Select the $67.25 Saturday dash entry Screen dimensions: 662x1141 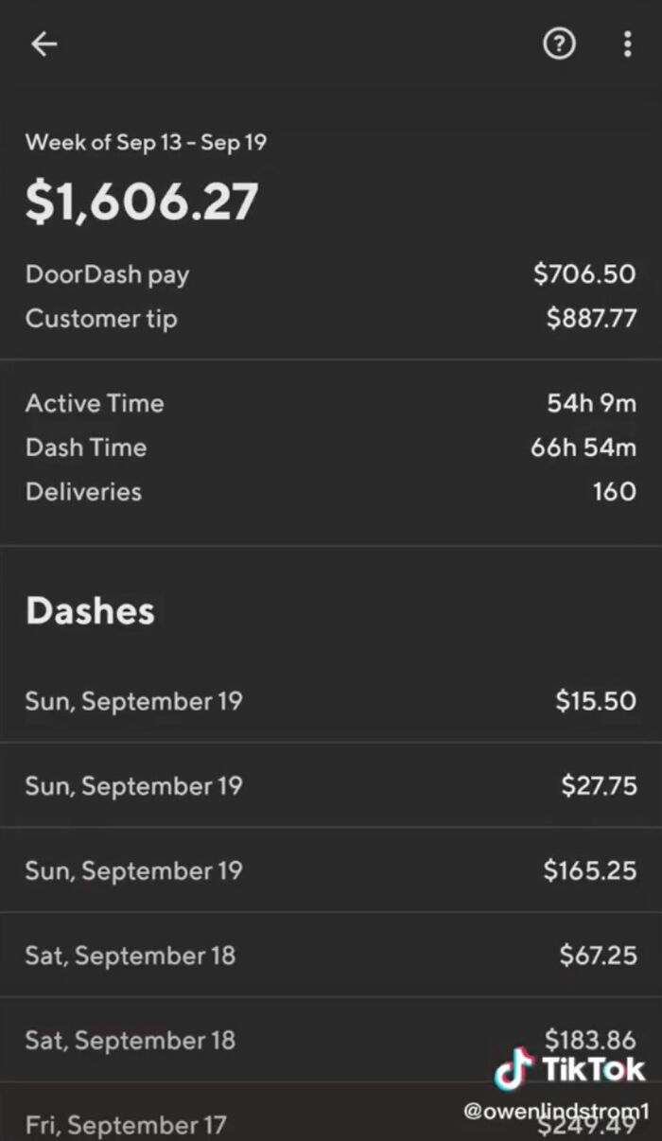331,956
